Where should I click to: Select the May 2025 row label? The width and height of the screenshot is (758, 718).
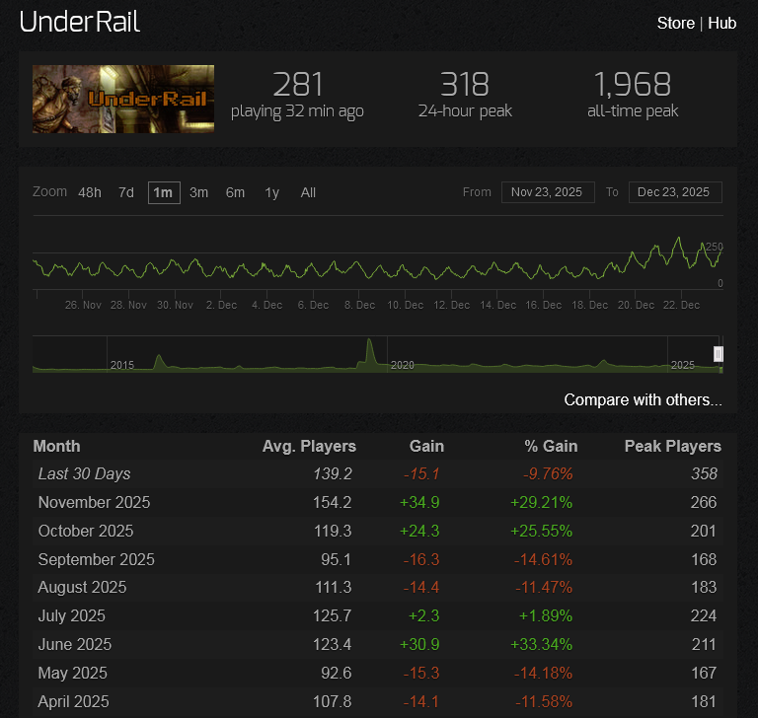pos(72,673)
